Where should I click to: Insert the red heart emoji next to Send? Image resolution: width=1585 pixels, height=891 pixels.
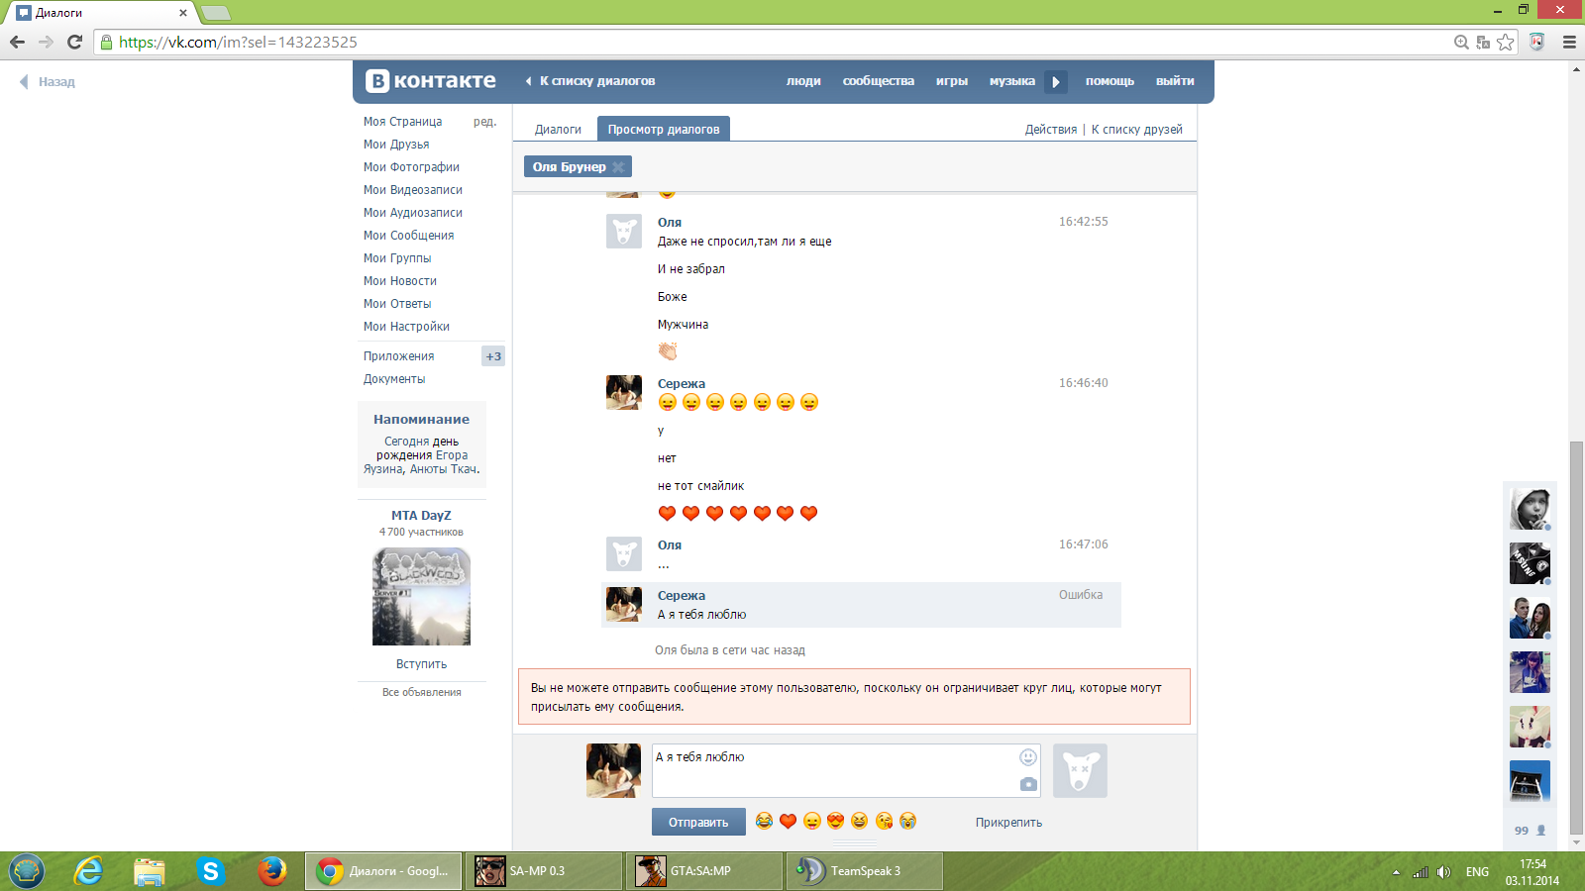point(788,821)
